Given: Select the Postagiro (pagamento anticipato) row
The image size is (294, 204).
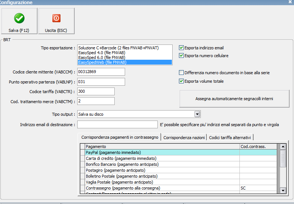Looking at the screenshot, I should point(178,170).
